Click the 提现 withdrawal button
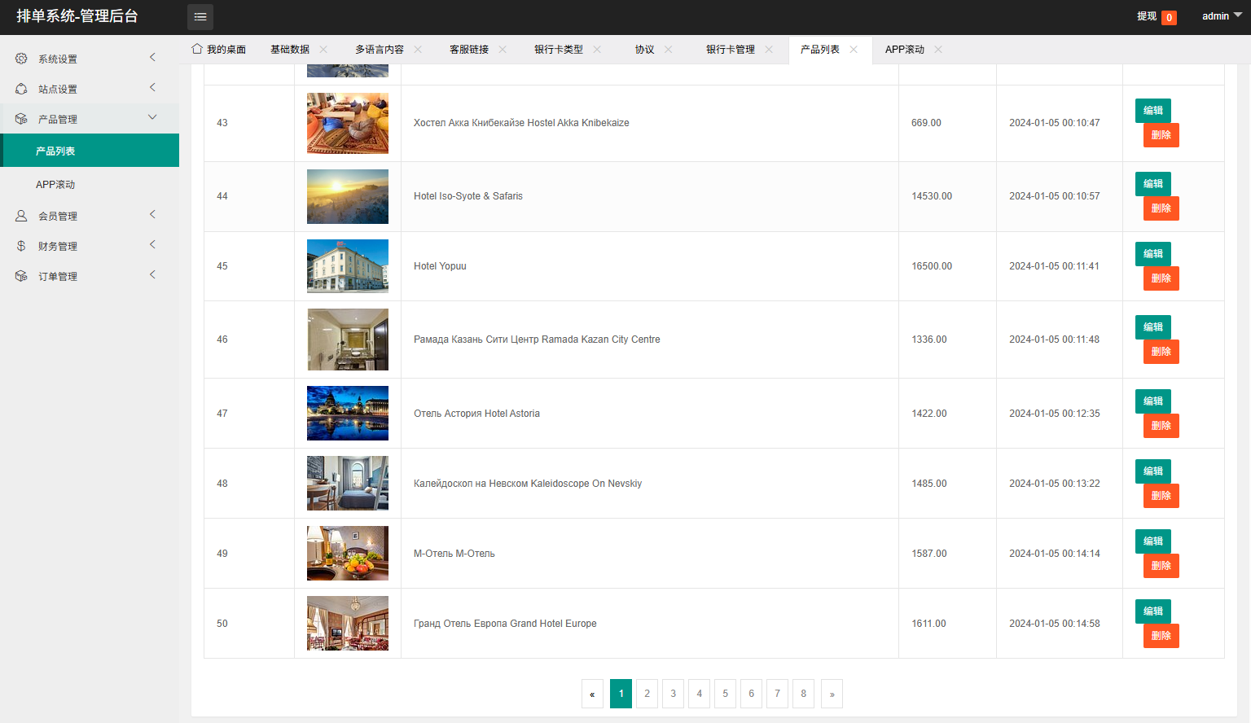 1147,16
